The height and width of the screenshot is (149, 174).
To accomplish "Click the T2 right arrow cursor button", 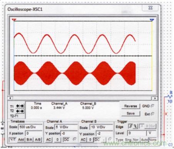I will pyautogui.click(x=22, y=111).
